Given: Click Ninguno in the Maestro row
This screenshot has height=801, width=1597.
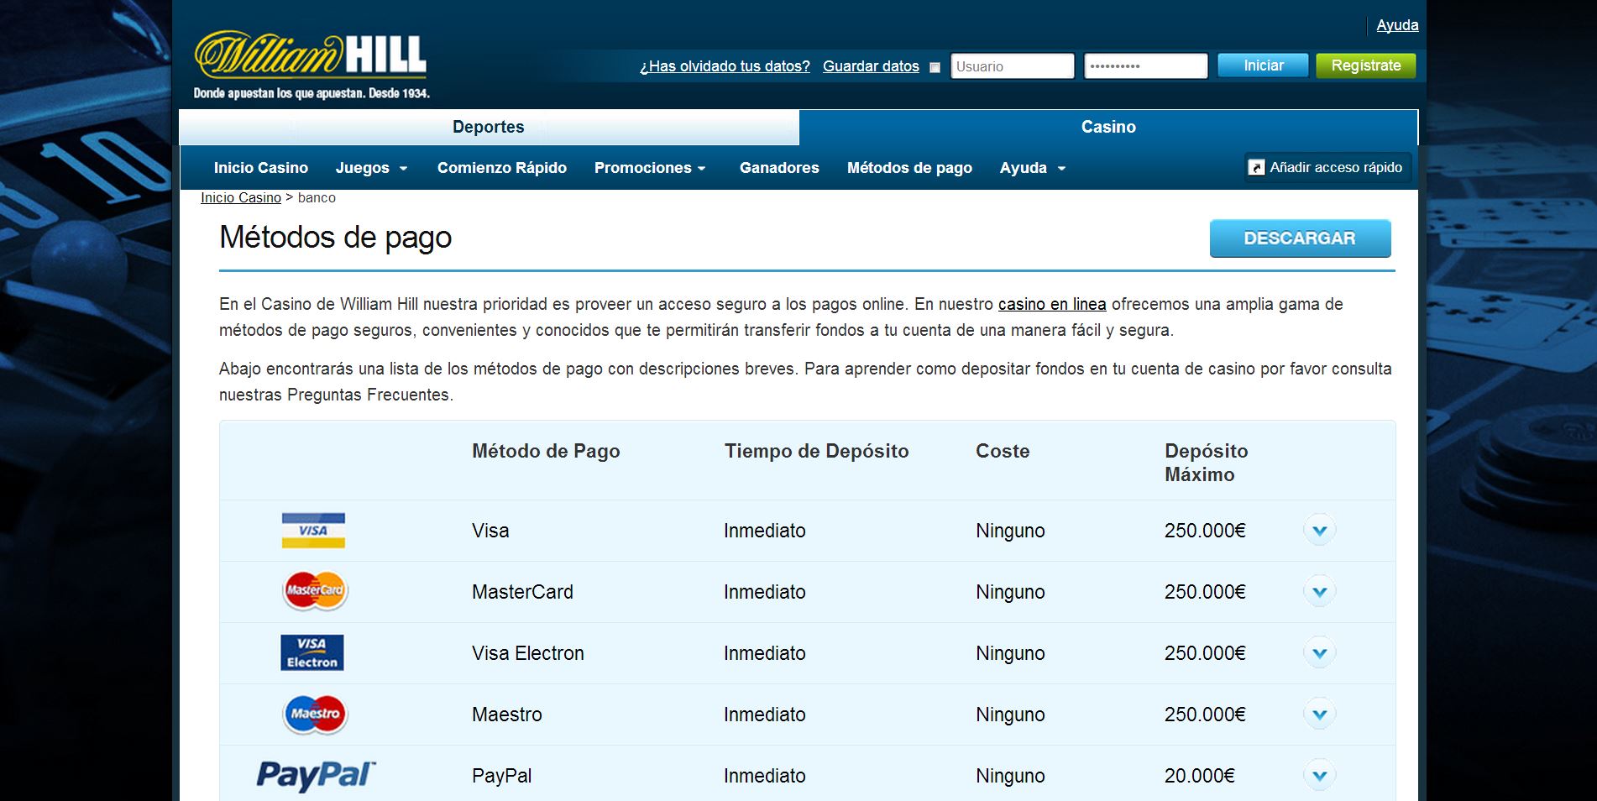Looking at the screenshot, I should [x=1010, y=715].
